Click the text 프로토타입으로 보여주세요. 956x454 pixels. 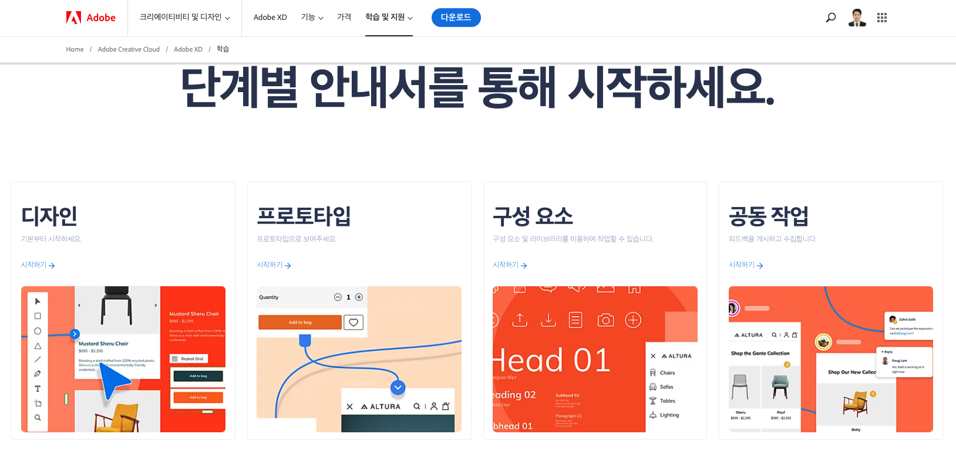click(x=297, y=239)
